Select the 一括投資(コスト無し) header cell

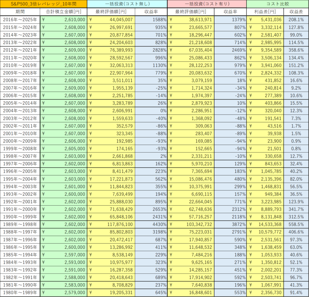pyautogui.click(x=127, y=4)
